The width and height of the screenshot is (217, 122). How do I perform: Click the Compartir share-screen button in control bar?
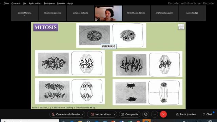pyautogui.click(x=130, y=114)
